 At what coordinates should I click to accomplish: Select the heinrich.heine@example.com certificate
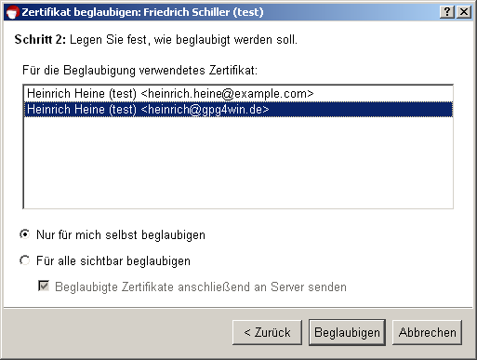coord(238,93)
